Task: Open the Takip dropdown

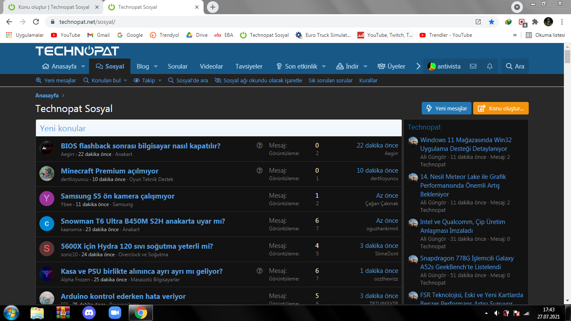Action: point(148,80)
